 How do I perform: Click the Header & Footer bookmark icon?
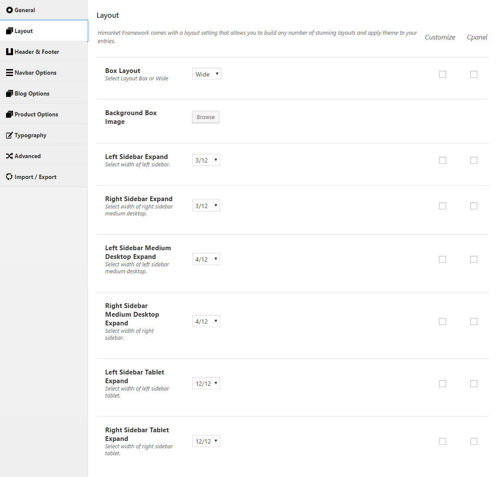pyautogui.click(x=10, y=52)
